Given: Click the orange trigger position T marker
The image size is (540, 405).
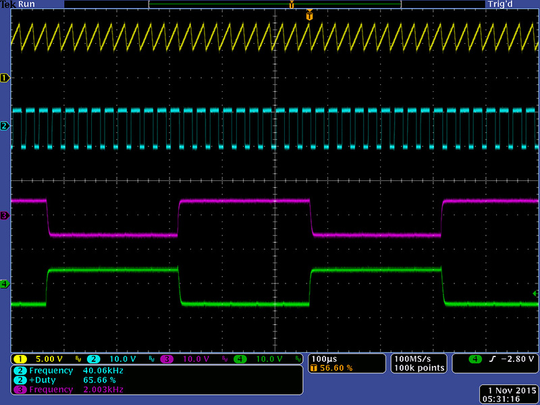Looking at the screenshot, I should 309,15.
